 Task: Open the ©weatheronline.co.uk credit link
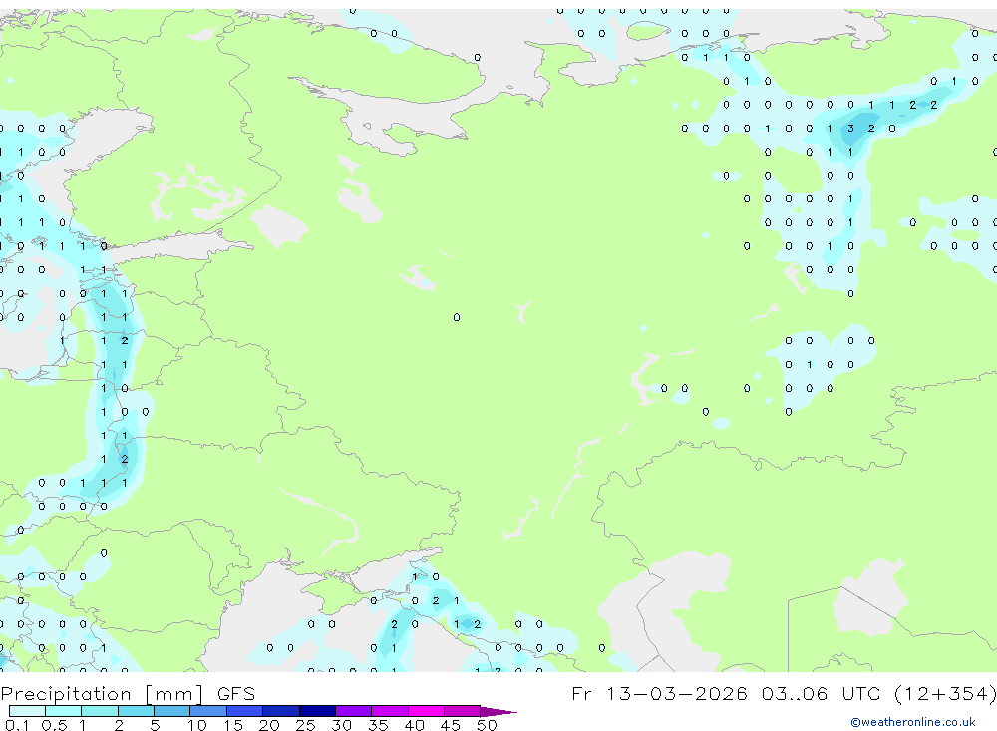(x=912, y=722)
